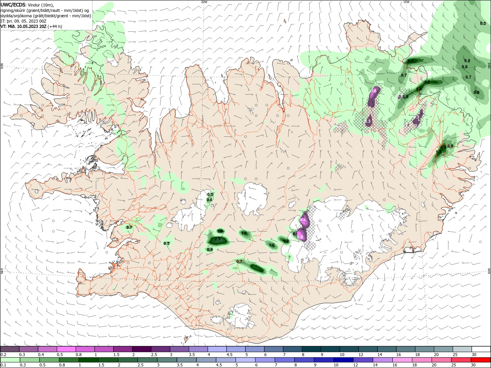The image size is (491, 368).
Task: Pick the 7–8 snow legend swatch
Action: coord(292,349)
